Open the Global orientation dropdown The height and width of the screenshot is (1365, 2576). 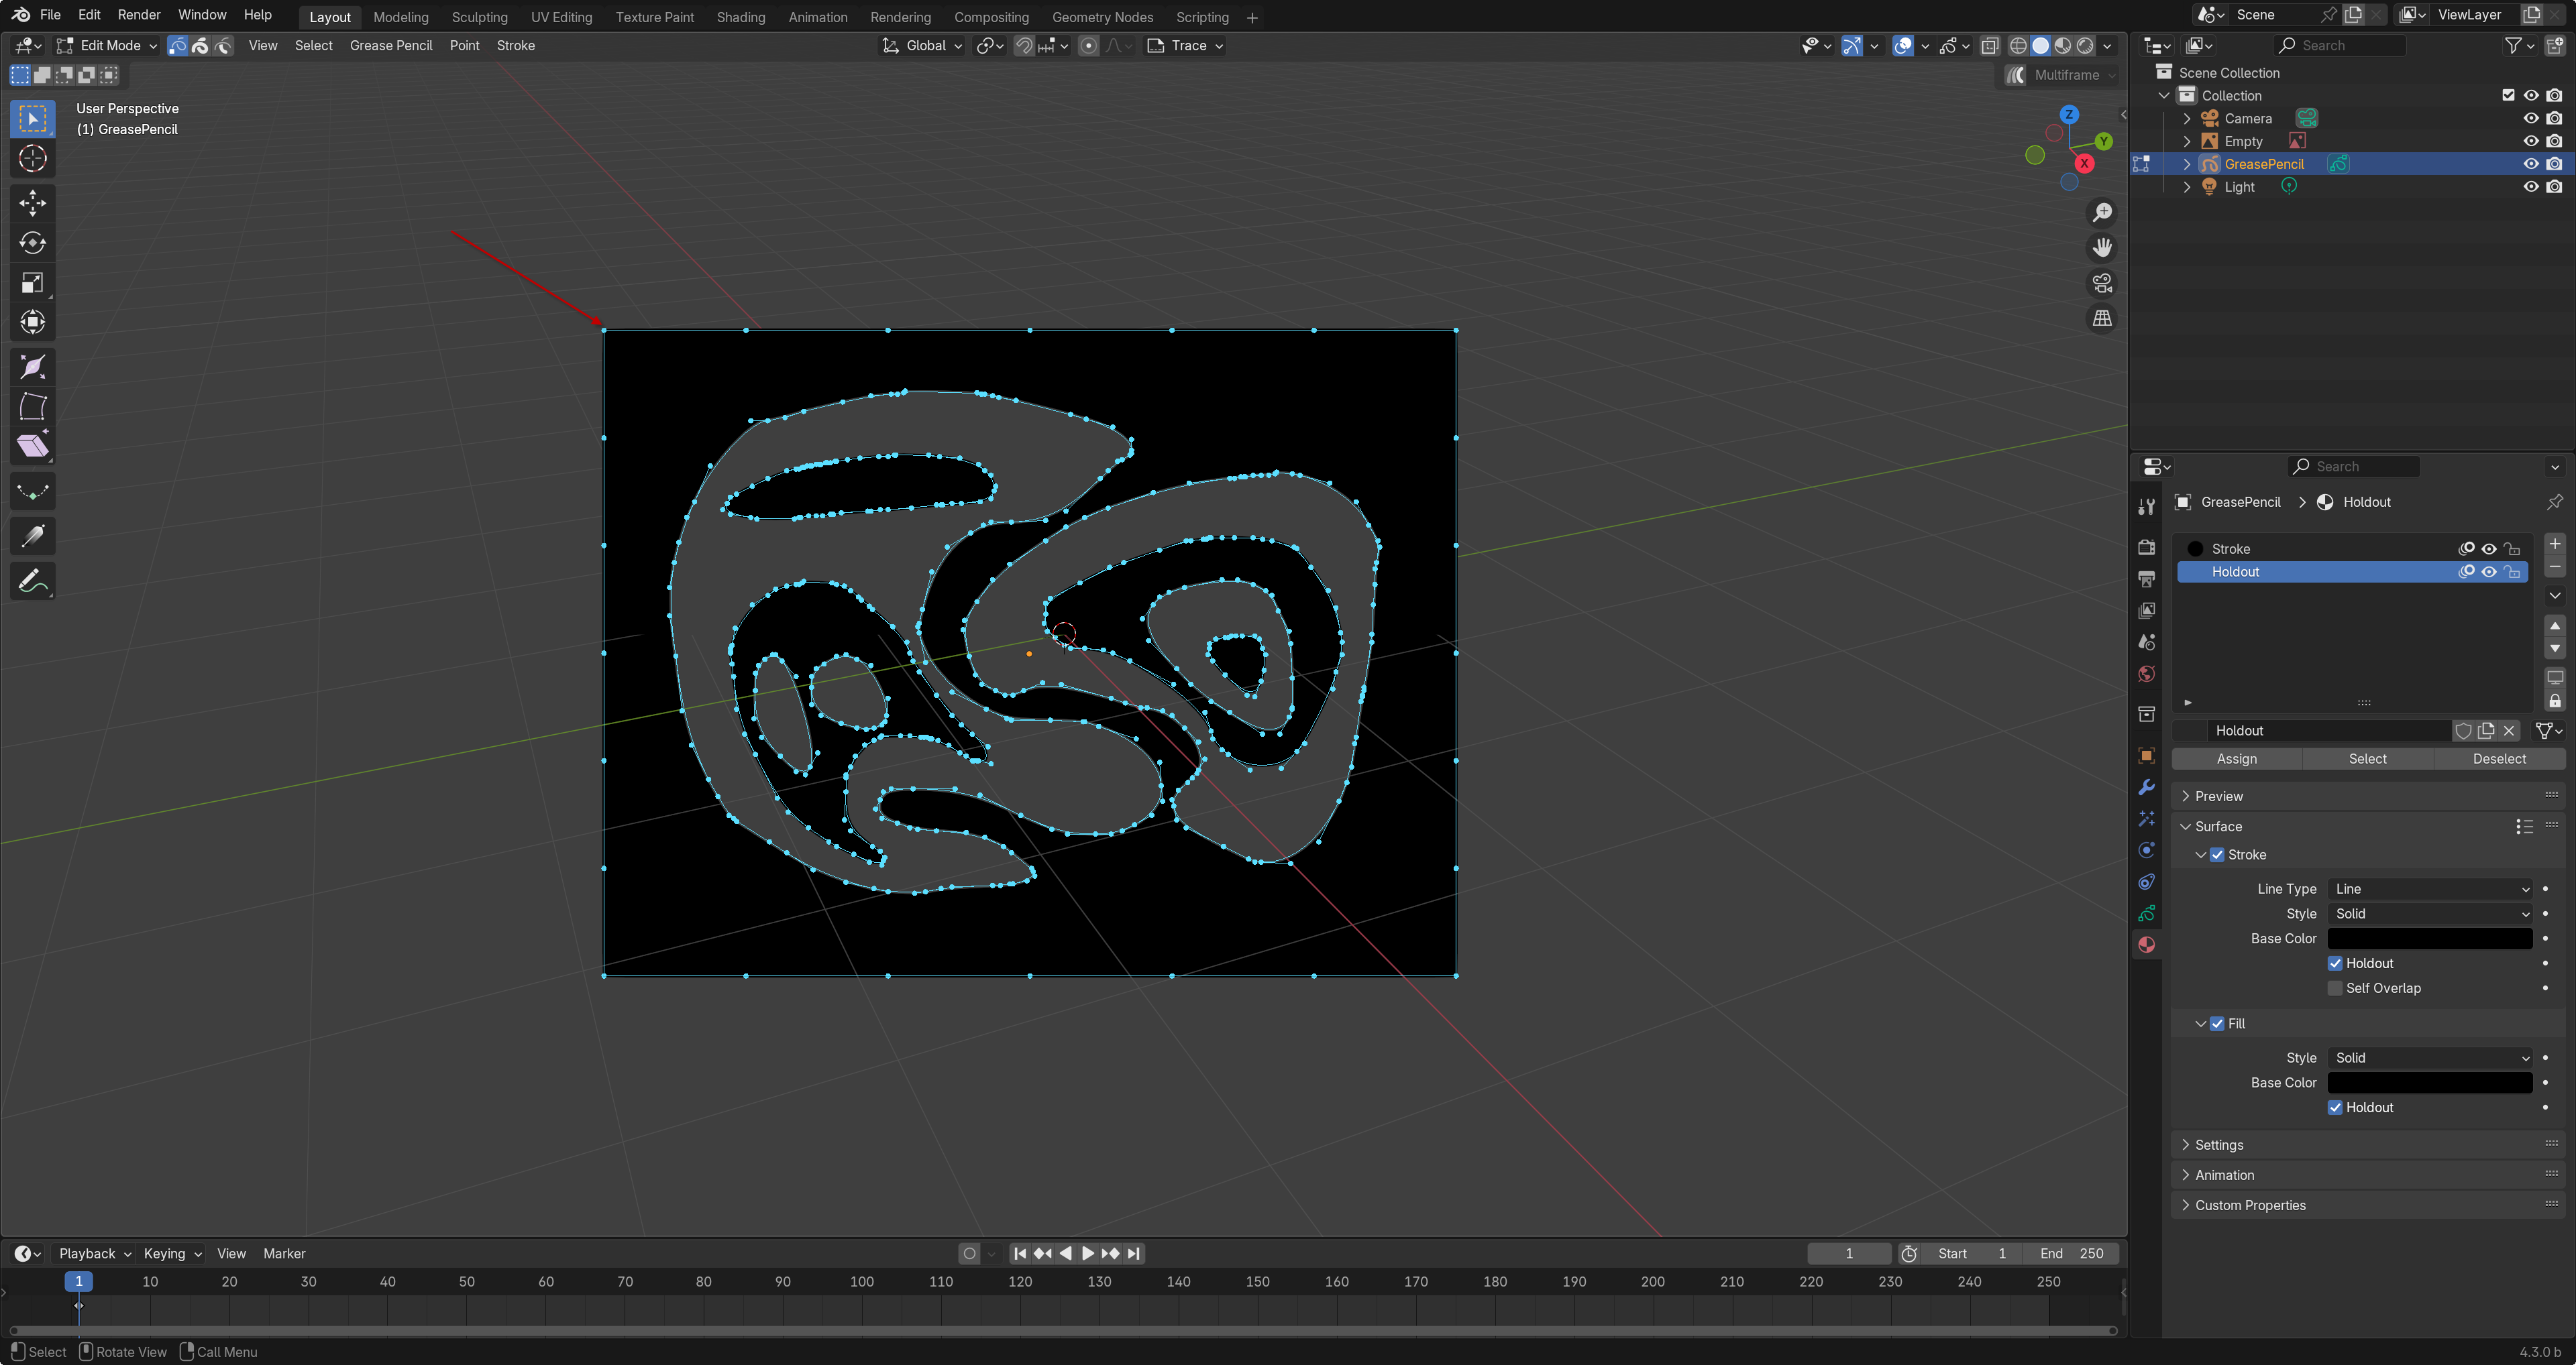click(x=922, y=46)
